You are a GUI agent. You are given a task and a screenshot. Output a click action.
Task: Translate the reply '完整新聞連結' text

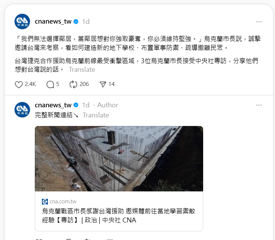coord(96,115)
